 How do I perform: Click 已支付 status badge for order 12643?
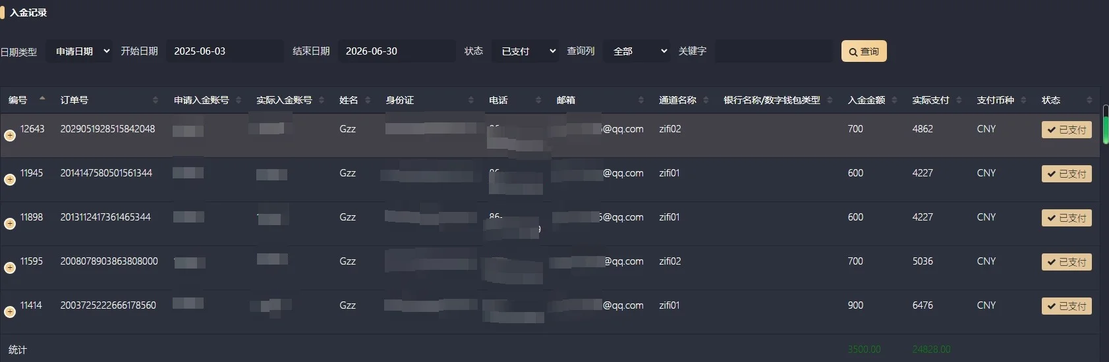point(1066,130)
